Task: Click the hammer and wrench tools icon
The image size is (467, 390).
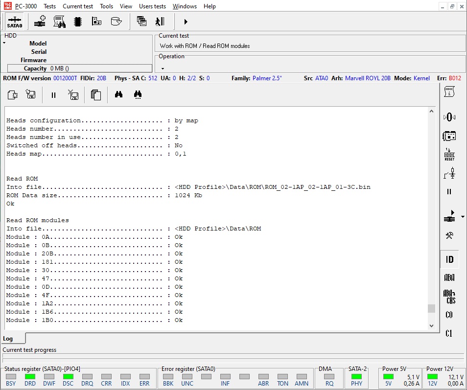Action: click(449, 235)
